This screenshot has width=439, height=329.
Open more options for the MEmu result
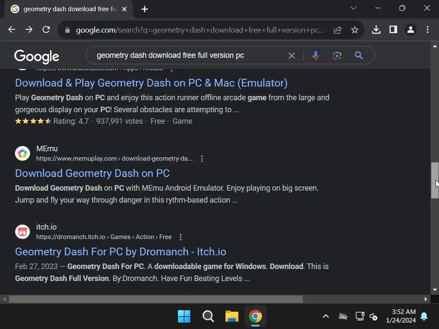tap(202, 159)
